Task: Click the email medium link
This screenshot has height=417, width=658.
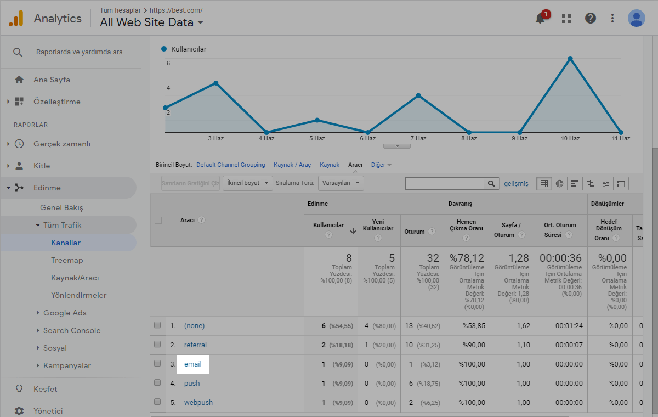Action: pyautogui.click(x=193, y=364)
